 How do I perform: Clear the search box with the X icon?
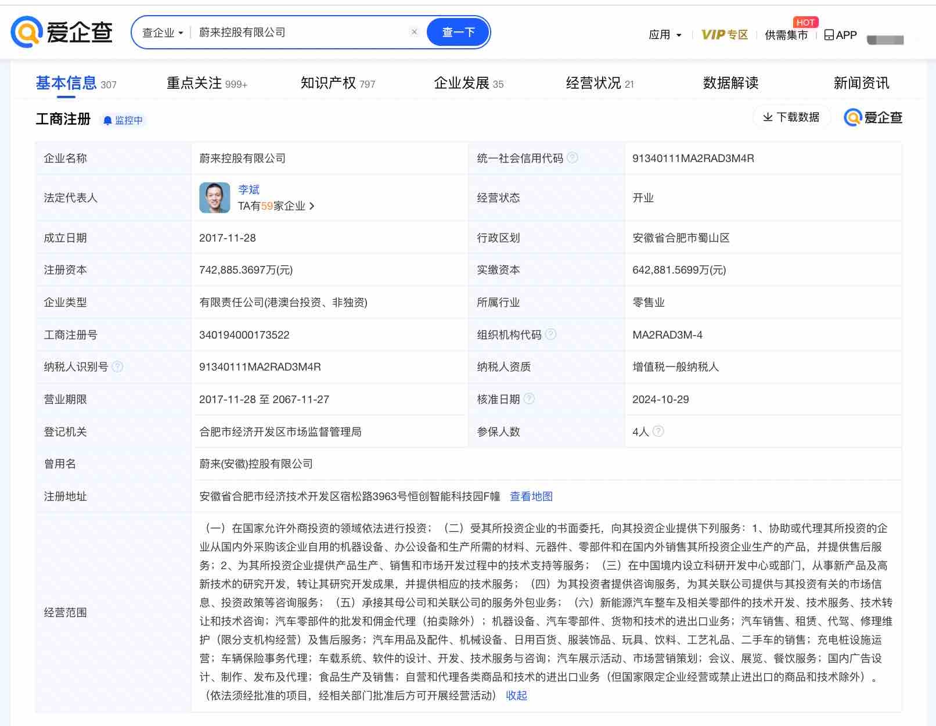(x=414, y=32)
